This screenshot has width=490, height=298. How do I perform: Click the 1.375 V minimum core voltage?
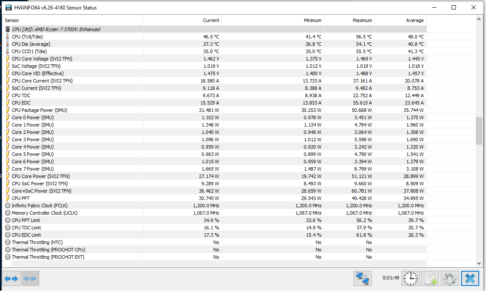(313, 59)
